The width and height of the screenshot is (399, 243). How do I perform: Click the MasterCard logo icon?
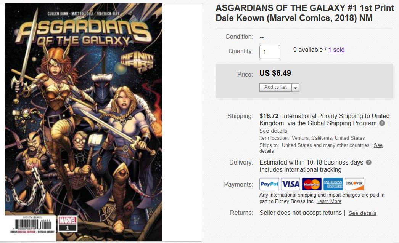click(x=312, y=184)
